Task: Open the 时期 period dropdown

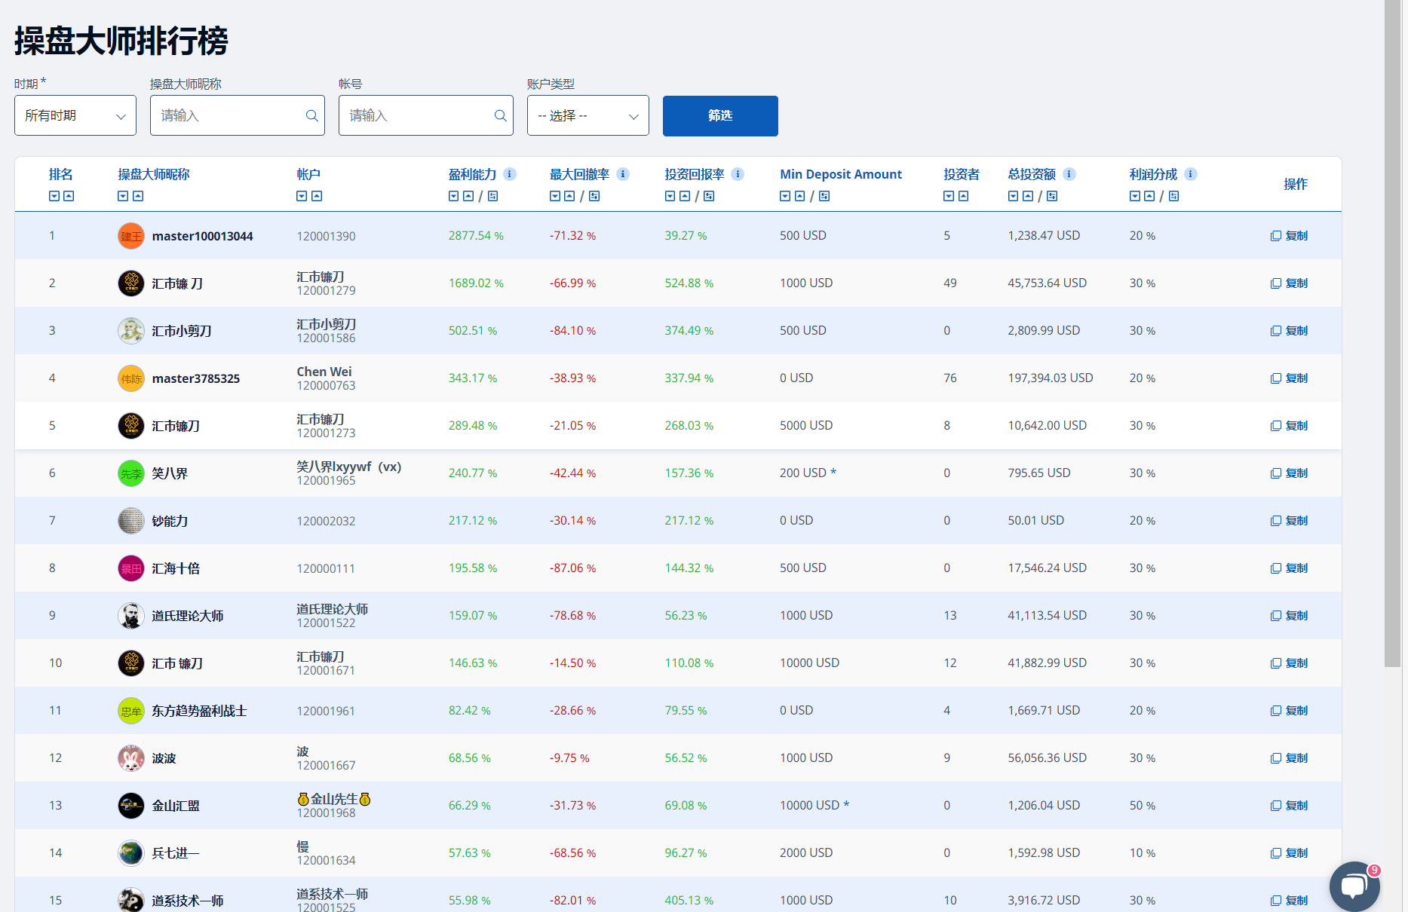Action: coord(75,115)
